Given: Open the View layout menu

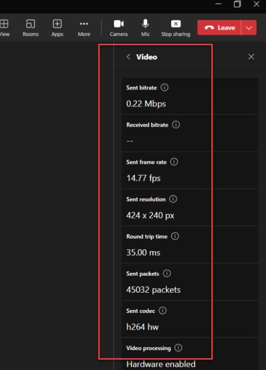Looking at the screenshot, I should tap(4, 27).
